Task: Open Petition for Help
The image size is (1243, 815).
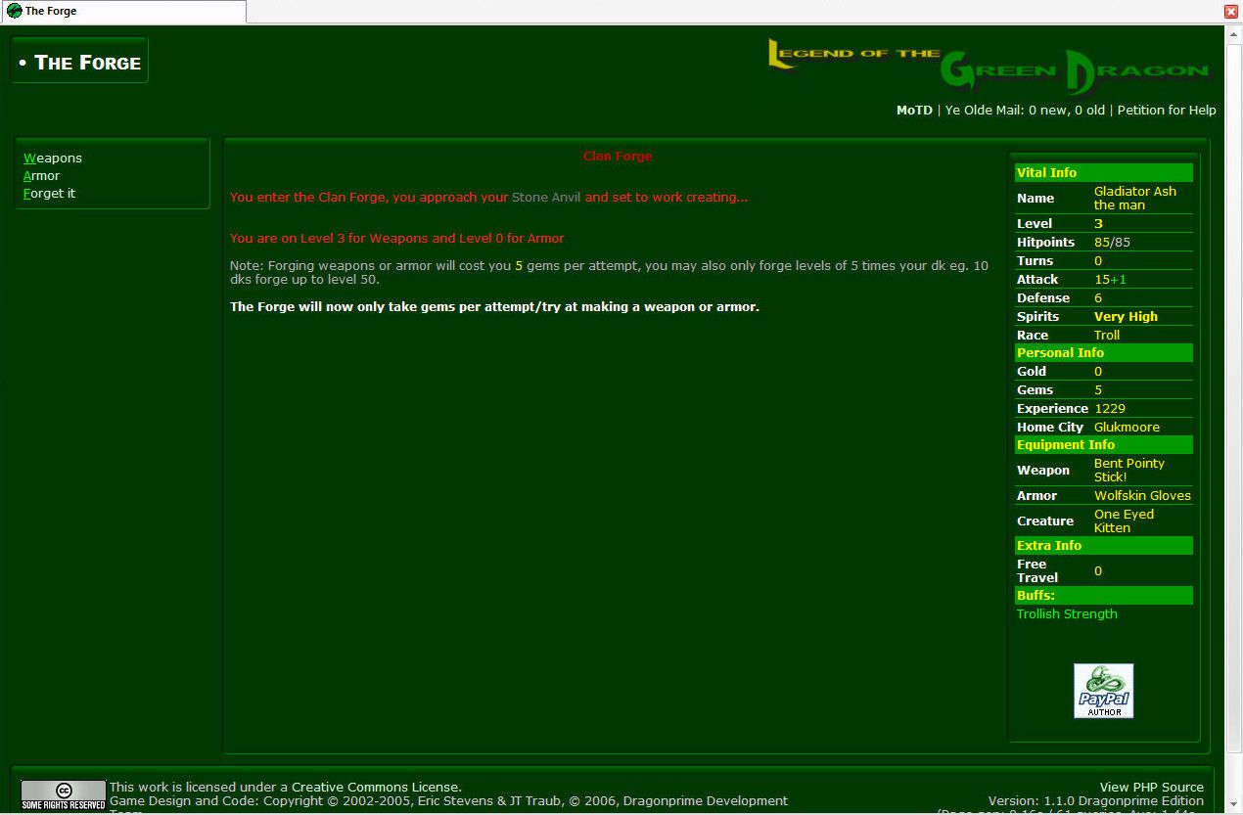Action: click(x=1166, y=111)
